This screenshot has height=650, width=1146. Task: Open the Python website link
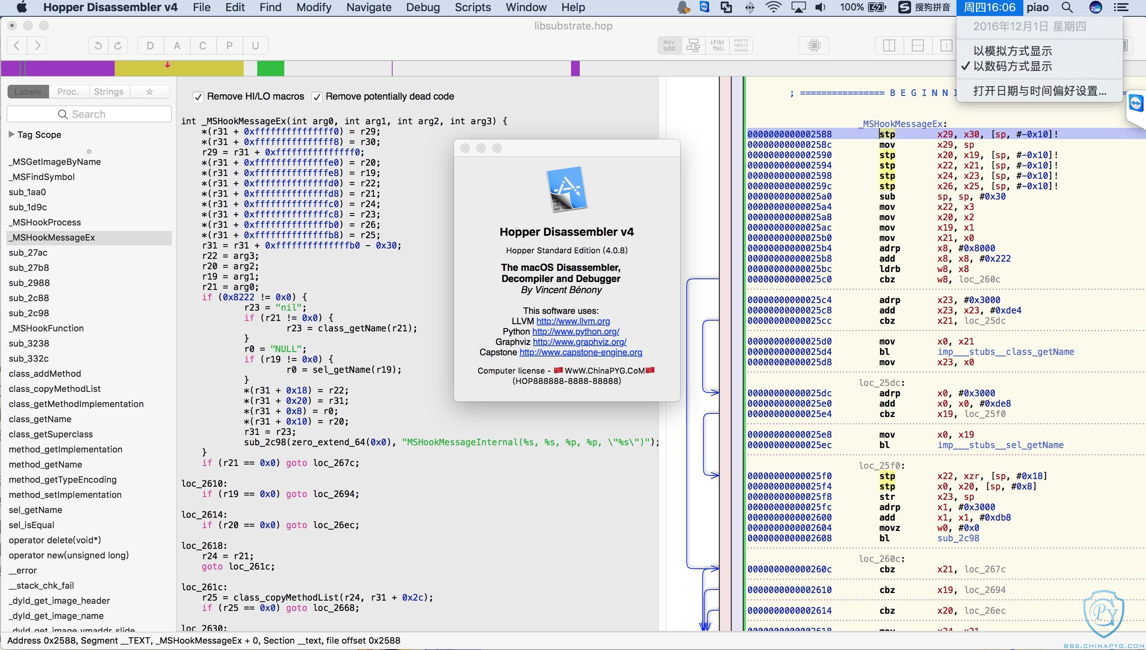(576, 331)
